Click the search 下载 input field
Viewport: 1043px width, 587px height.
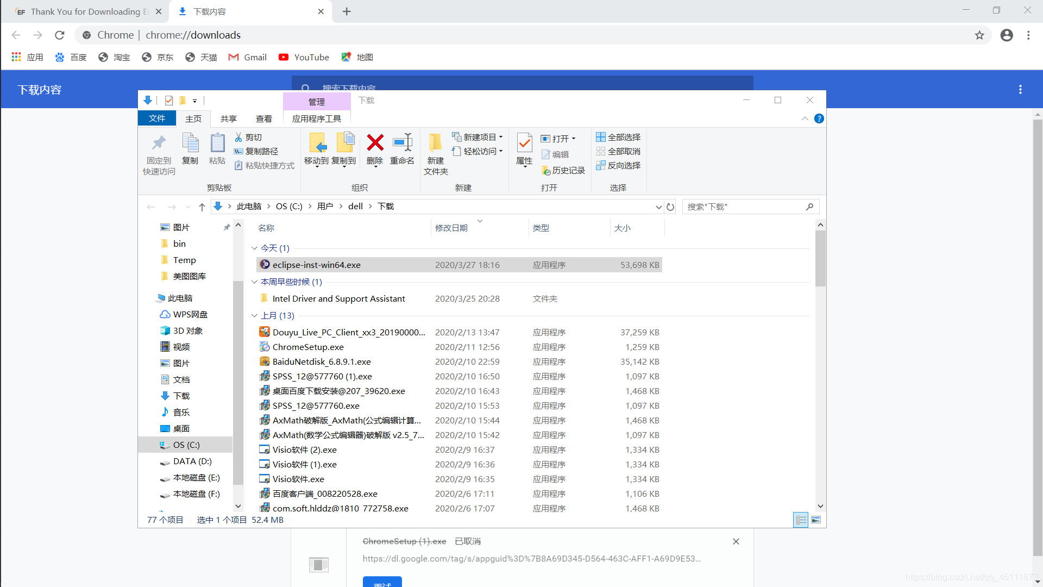(744, 207)
